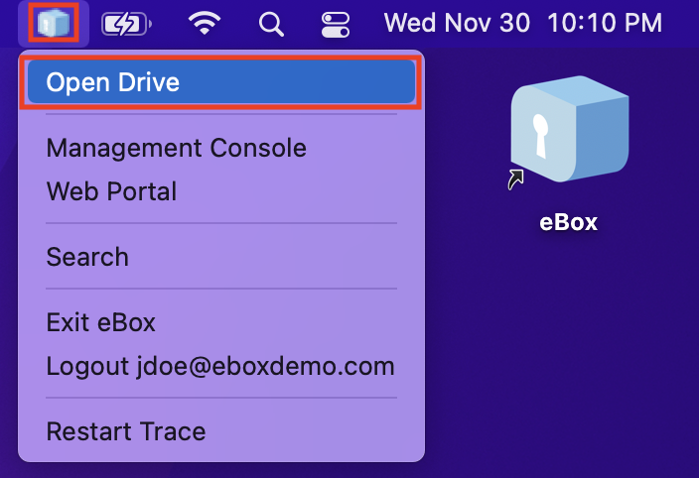Screen dimensions: 699x478
Task: Open the Wi-Fi menu bar icon
Action: pyautogui.click(x=206, y=23)
